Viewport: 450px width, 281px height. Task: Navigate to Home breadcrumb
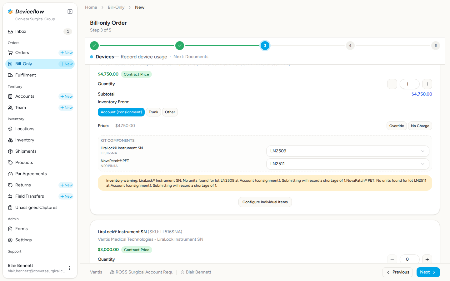click(91, 7)
